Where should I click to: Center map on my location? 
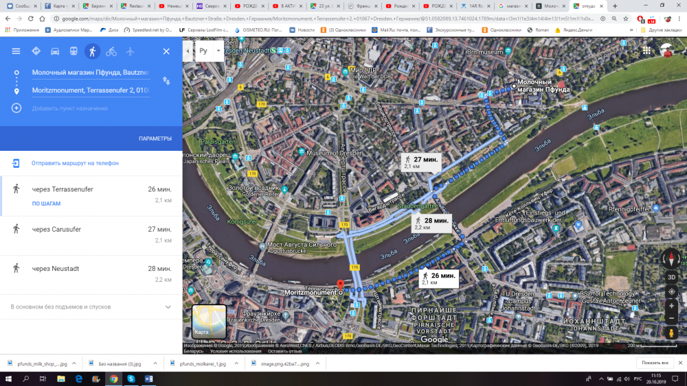click(671, 291)
